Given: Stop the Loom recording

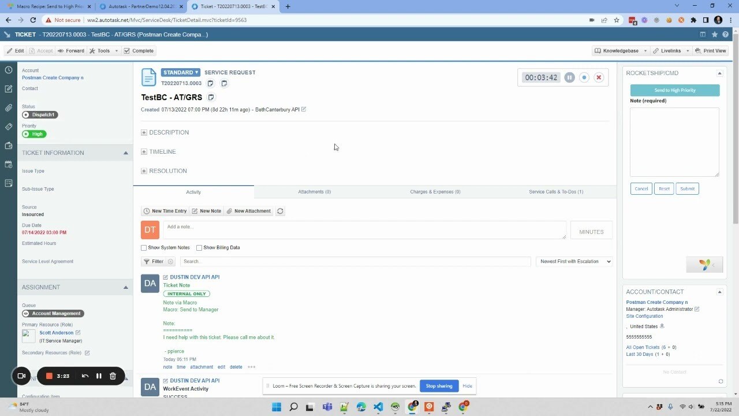Looking at the screenshot, I should click(x=49, y=376).
